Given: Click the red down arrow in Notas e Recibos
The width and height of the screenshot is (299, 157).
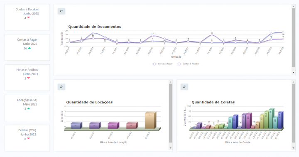Looking at the screenshot, I should point(28,78).
